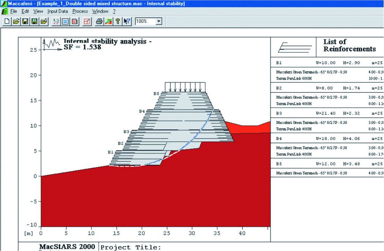
Task: Click the B1 reinforcement row header
Action: coord(327,63)
